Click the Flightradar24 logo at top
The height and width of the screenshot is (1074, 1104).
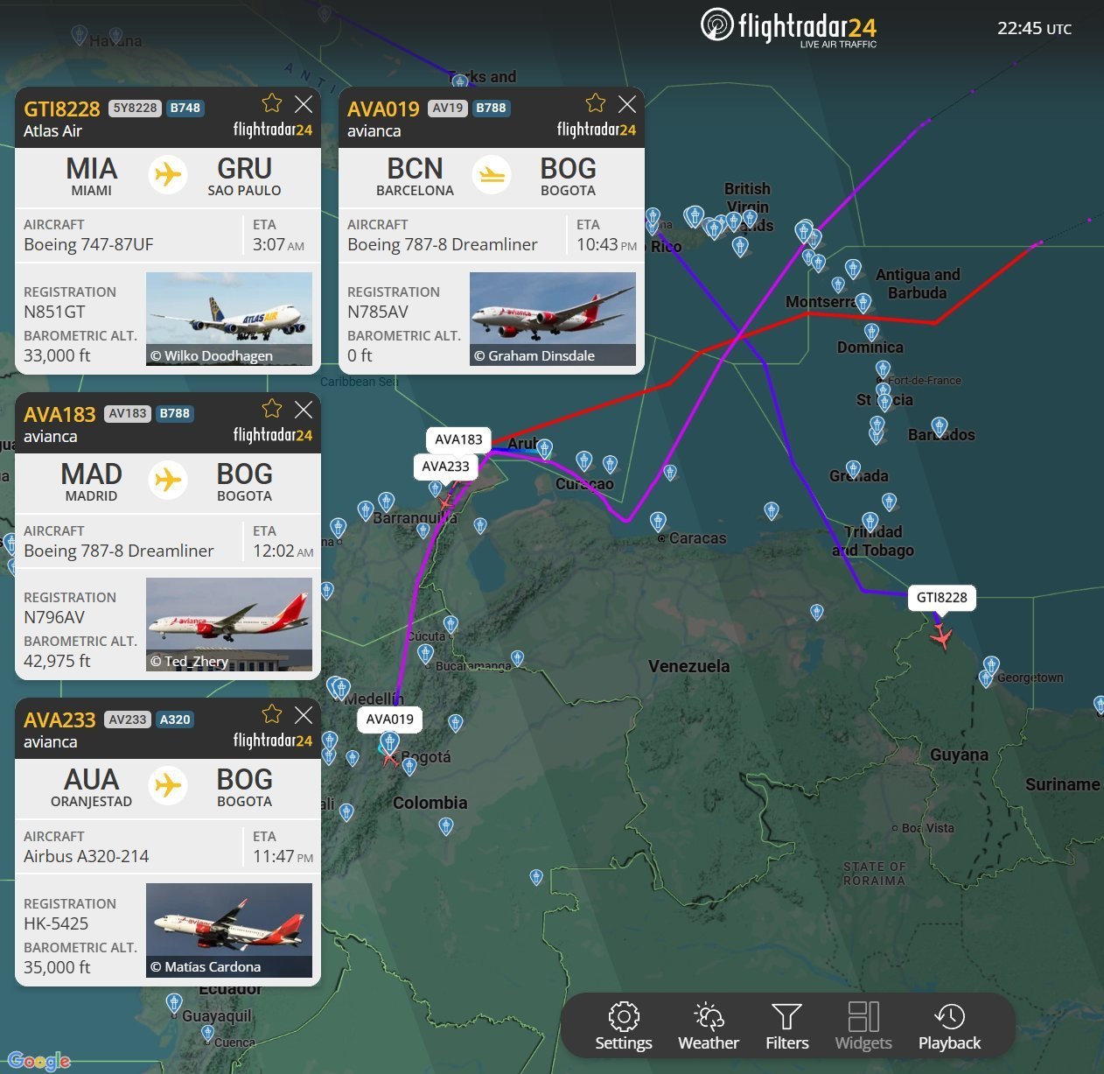[x=788, y=28]
